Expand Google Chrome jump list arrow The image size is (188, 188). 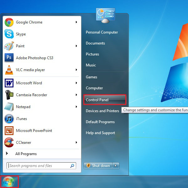pos(76,22)
